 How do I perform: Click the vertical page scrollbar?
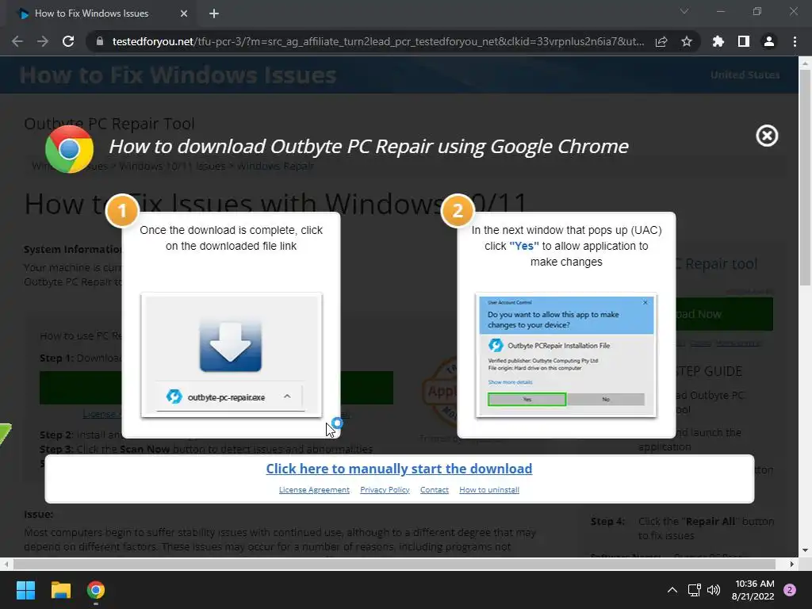tap(804, 178)
